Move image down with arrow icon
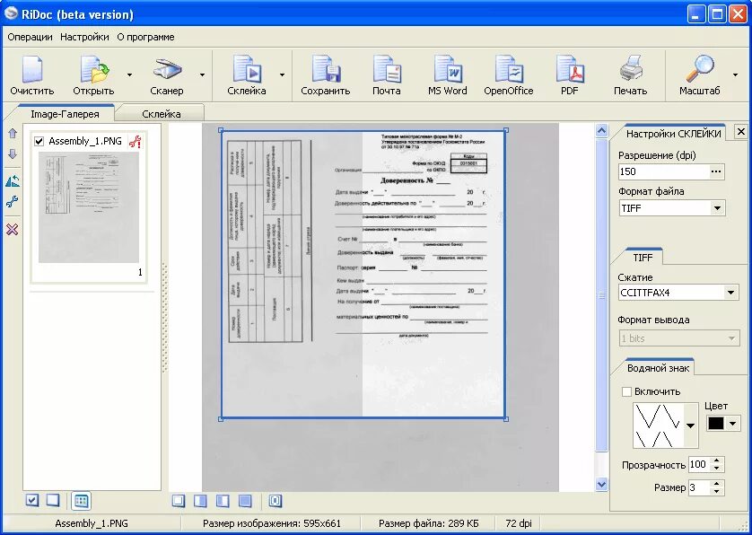The width and height of the screenshot is (752, 535). click(13, 154)
